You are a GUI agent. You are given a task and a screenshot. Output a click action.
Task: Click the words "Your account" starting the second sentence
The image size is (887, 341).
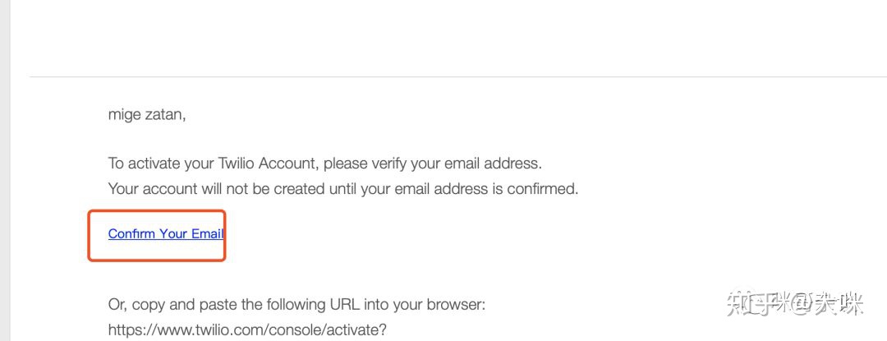[x=150, y=189]
